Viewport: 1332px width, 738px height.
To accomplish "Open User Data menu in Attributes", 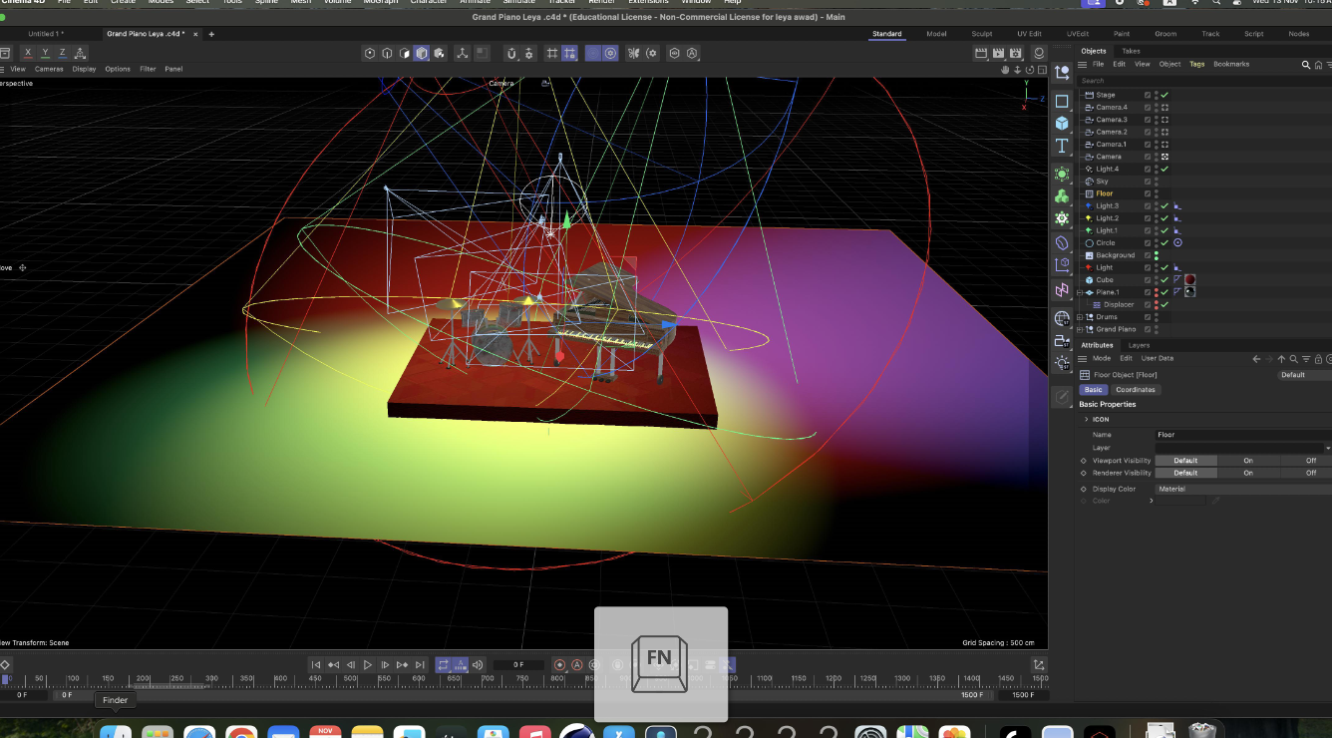I will point(1158,358).
